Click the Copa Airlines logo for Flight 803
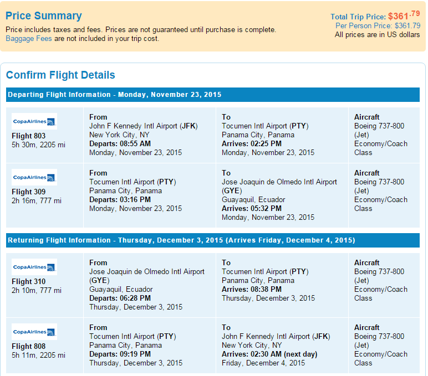 [34, 121]
